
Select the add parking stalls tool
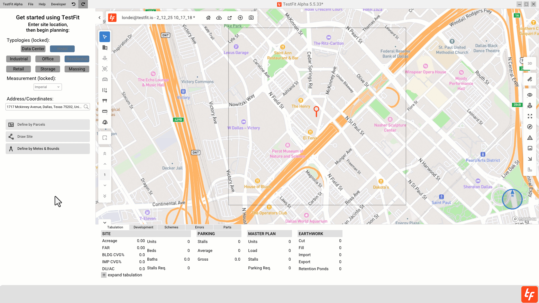105,90
